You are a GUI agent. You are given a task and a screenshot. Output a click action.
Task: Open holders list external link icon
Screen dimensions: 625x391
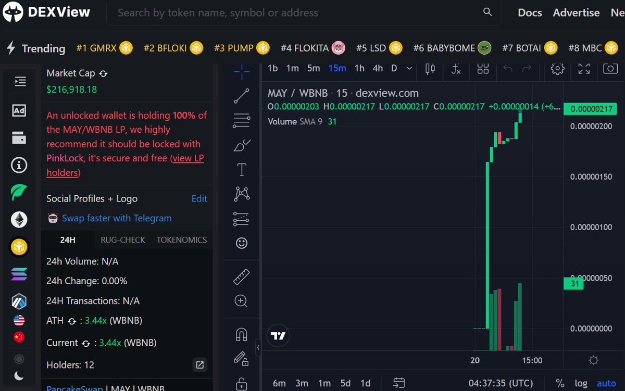click(199, 365)
